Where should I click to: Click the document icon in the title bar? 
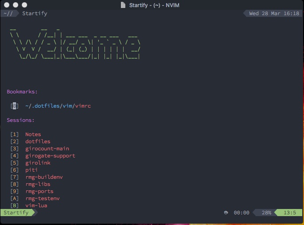[x=123, y=5]
